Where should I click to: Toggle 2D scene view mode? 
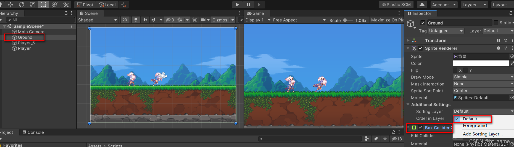[x=125, y=20]
